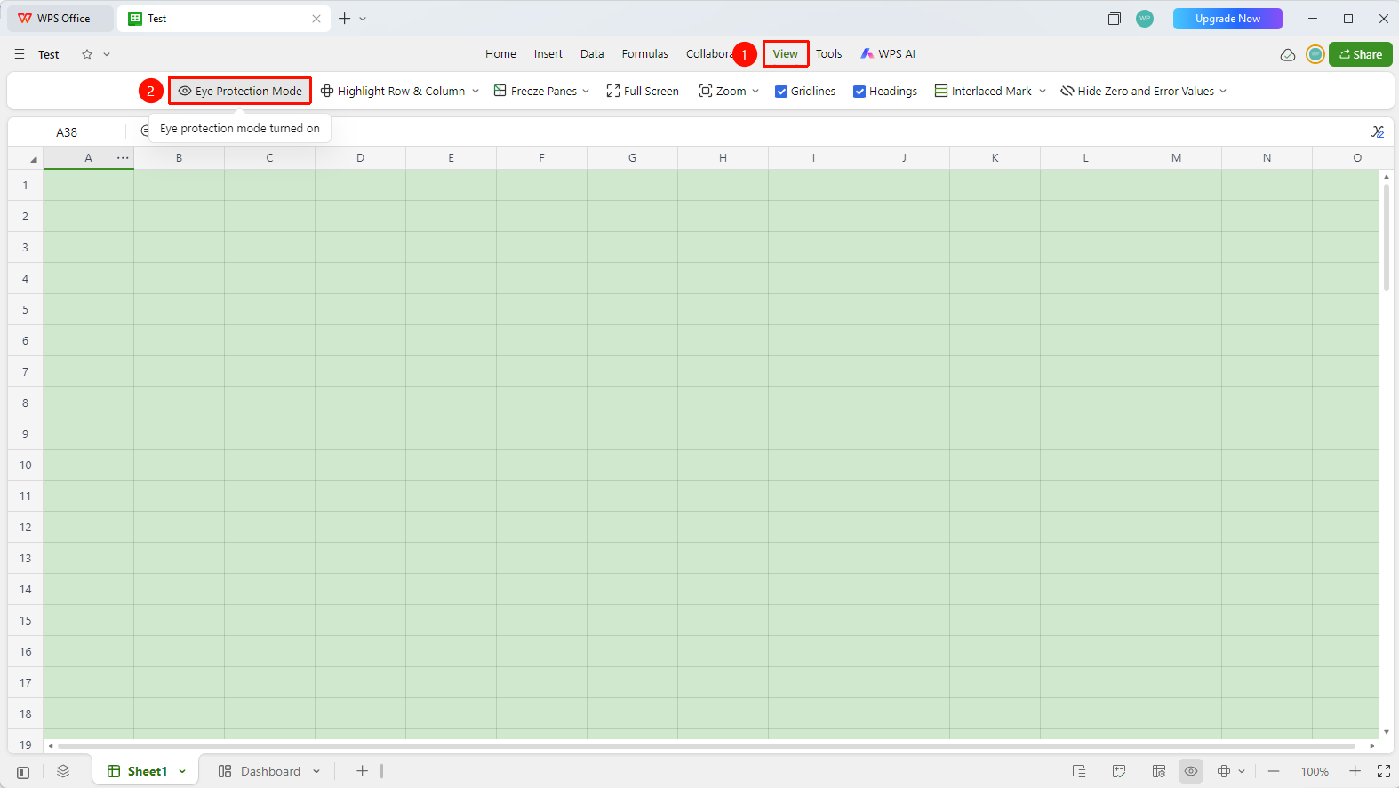Open the Insert ribbon tab
The height and width of the screenshot is (788, 1399).
click(x=548, y=54)
